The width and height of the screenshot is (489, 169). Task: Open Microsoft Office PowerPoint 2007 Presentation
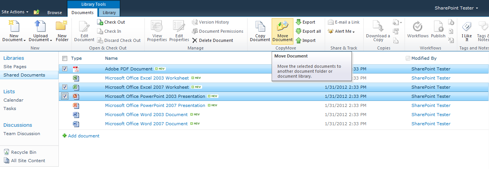tap(155, 105)
